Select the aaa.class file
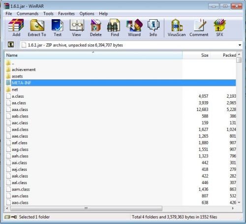Image resolution: width=246 pixels, height=224 pixels. 20,110
